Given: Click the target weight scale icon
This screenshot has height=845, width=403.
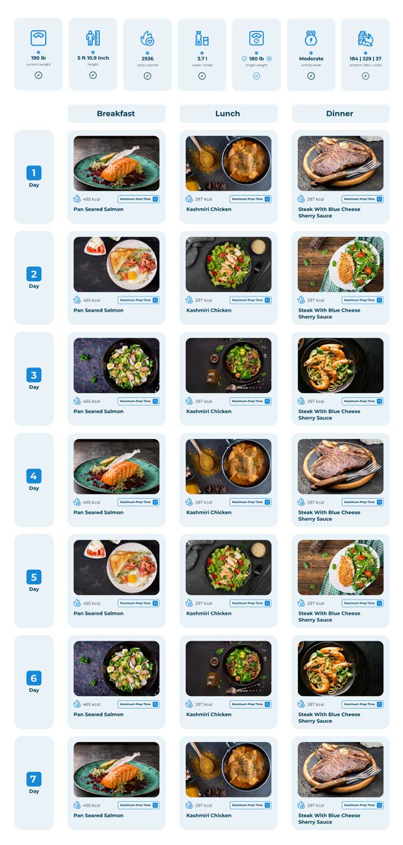Looking at the screenshot, I should (x=257, y=38).
